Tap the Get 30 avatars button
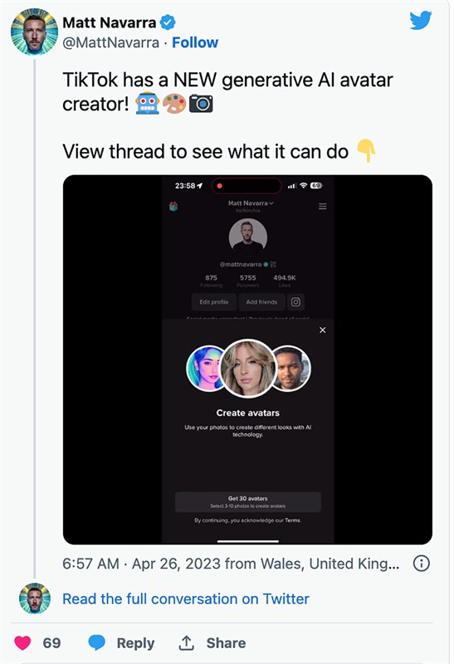Image resolution: width=454 pixels, height=664 pixels. coord(248,502)
